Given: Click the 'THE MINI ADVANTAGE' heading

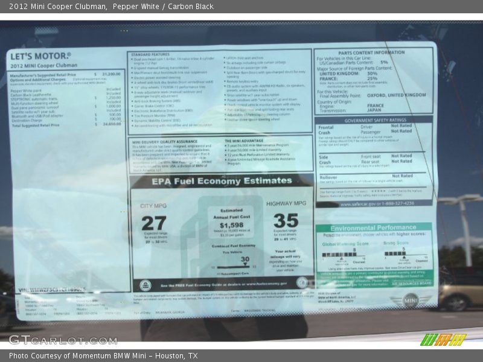Looking at the screenshot, I should (244, 141).
